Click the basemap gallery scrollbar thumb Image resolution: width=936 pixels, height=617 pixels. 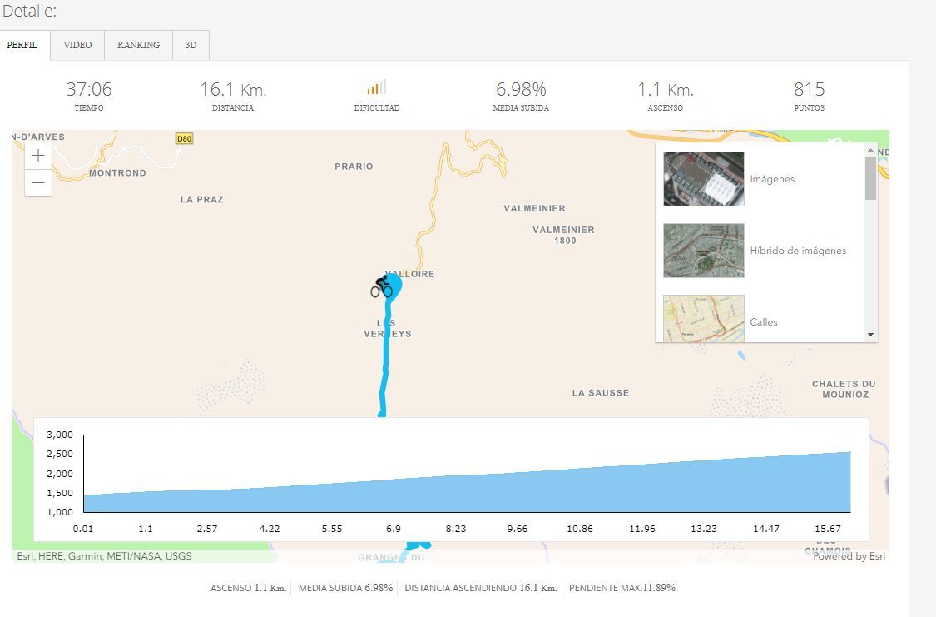(x=870, y=178)
